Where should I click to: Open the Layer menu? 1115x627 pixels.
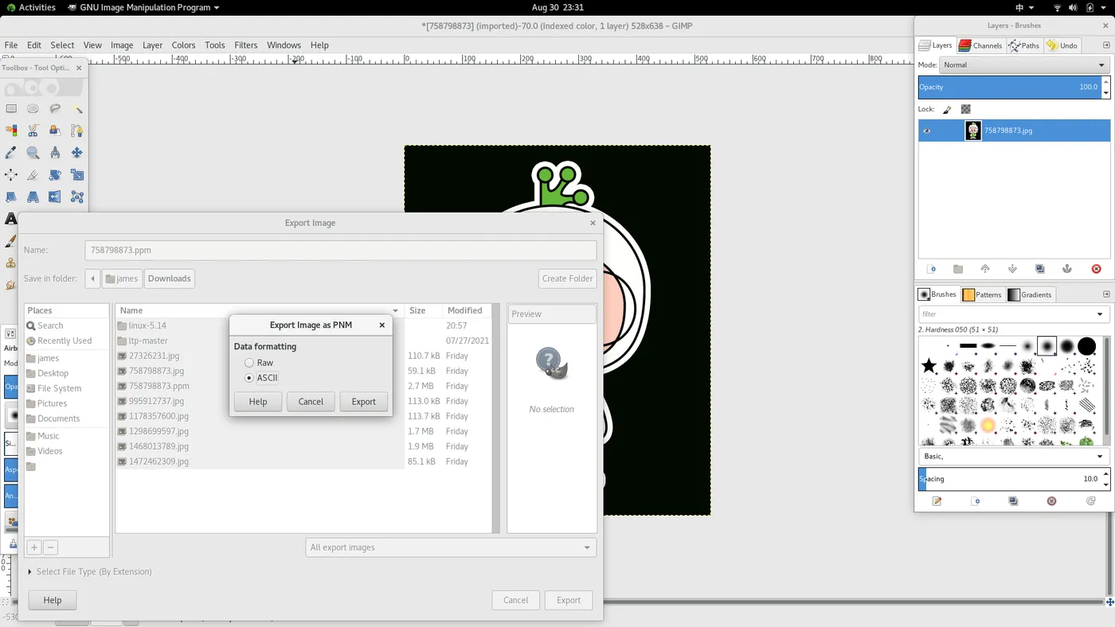click(153, 45)
